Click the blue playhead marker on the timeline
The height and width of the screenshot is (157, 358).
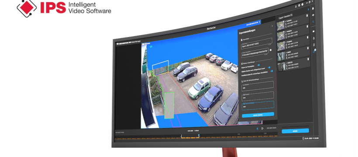[199, 136]
